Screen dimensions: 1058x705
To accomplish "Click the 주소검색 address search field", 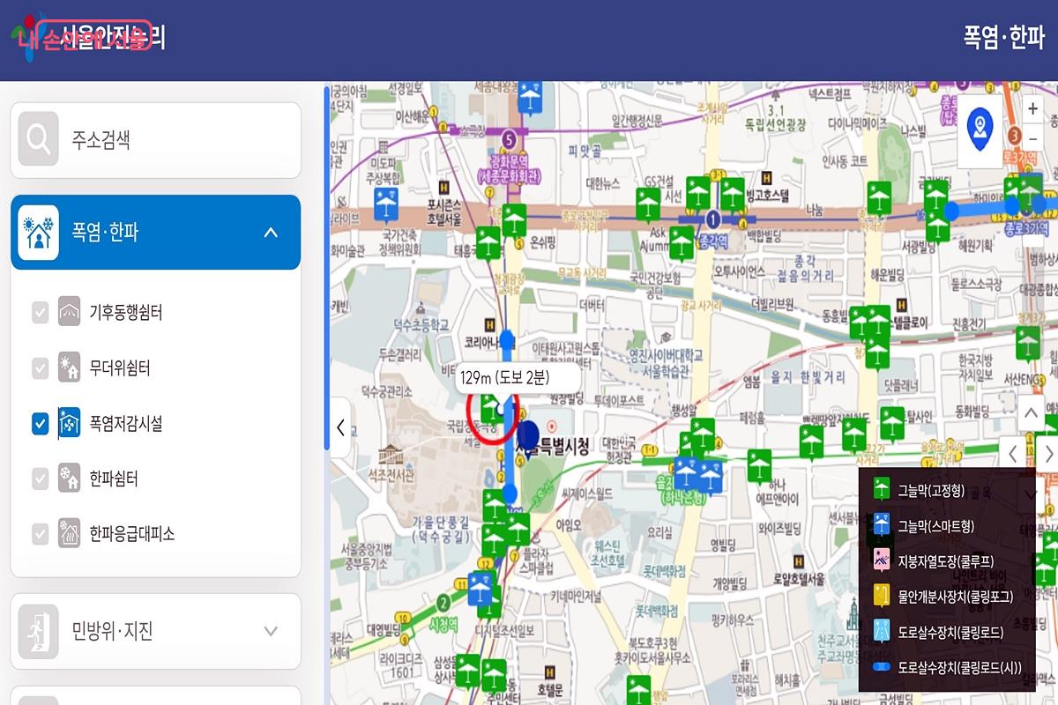I will pyautogui.click(x=176, y=139).
